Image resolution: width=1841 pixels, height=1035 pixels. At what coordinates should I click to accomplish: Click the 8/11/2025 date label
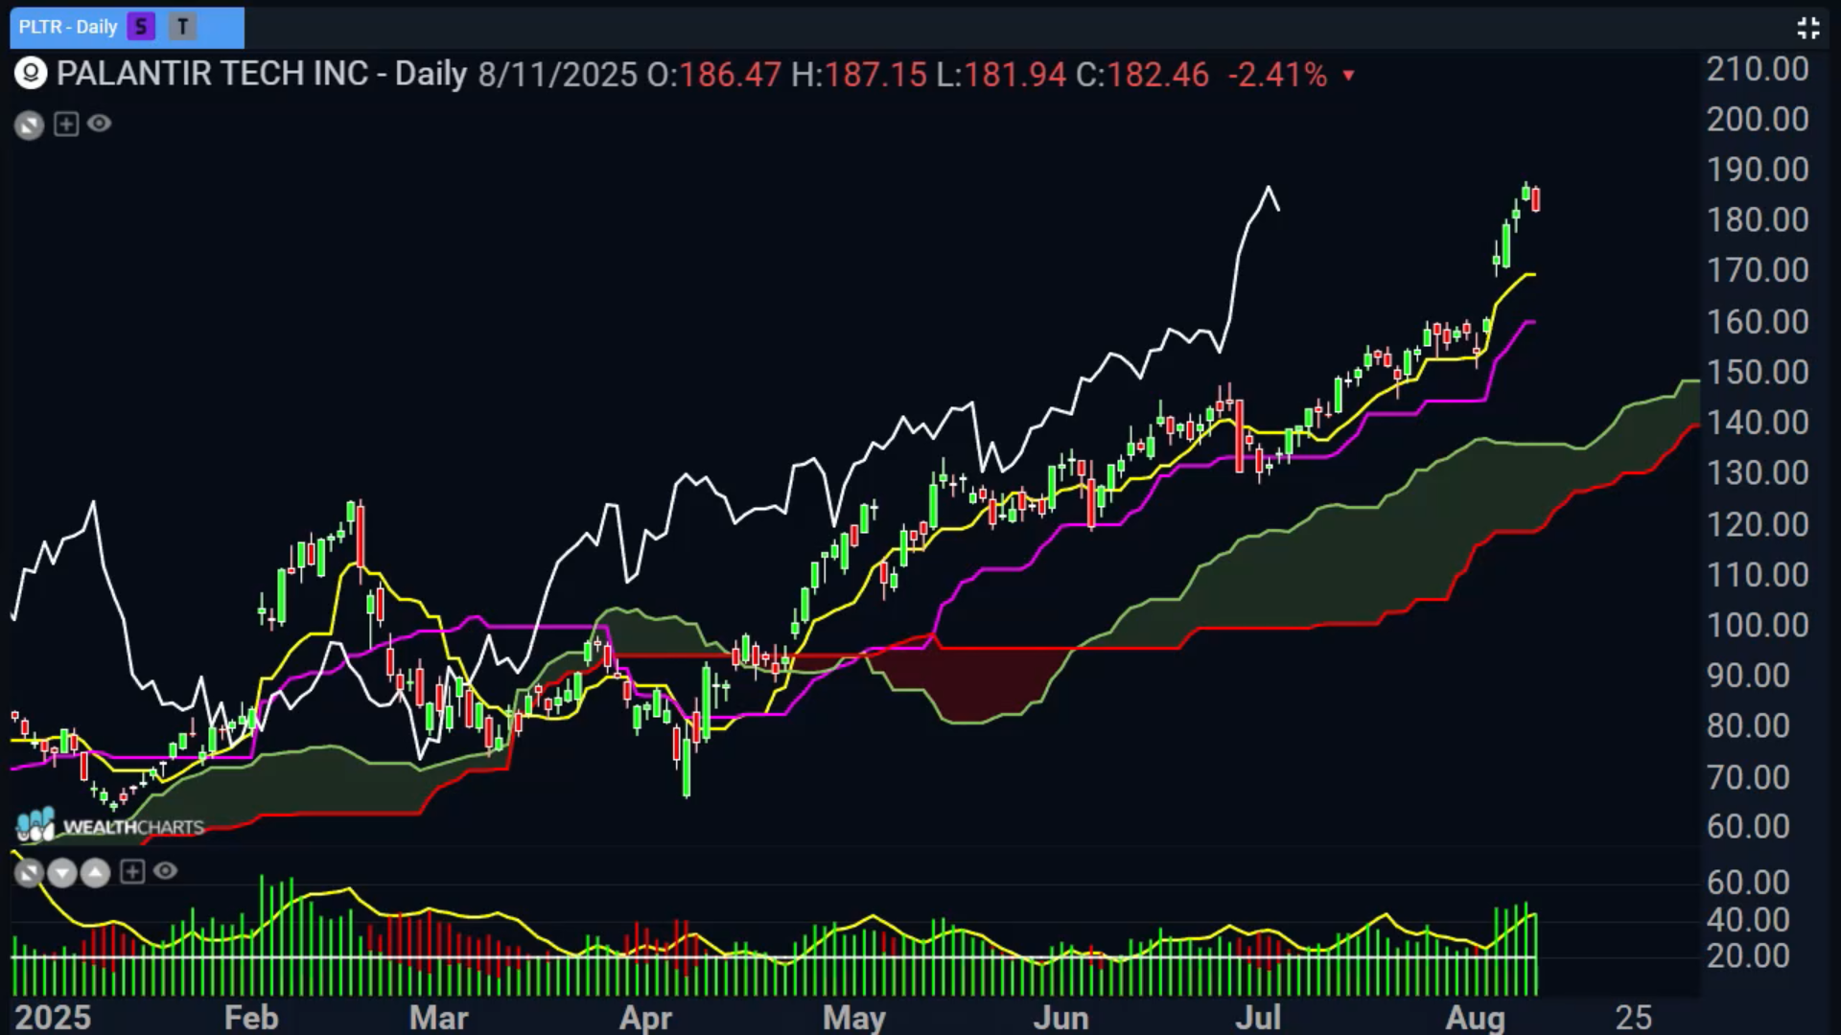pos(557,75)
